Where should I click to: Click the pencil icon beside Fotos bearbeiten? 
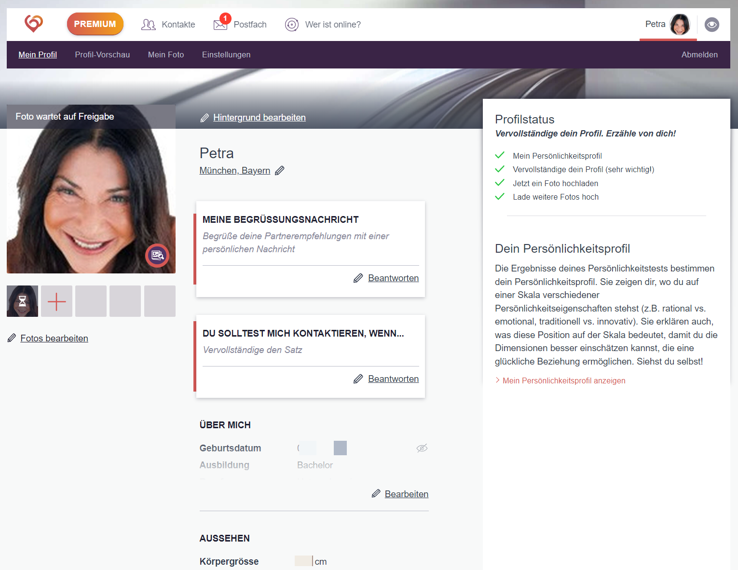click(x=12, y=338)
